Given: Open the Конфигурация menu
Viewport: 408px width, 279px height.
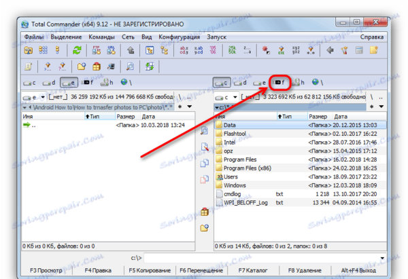Looking at the screenshot, I should click(180, 37).
